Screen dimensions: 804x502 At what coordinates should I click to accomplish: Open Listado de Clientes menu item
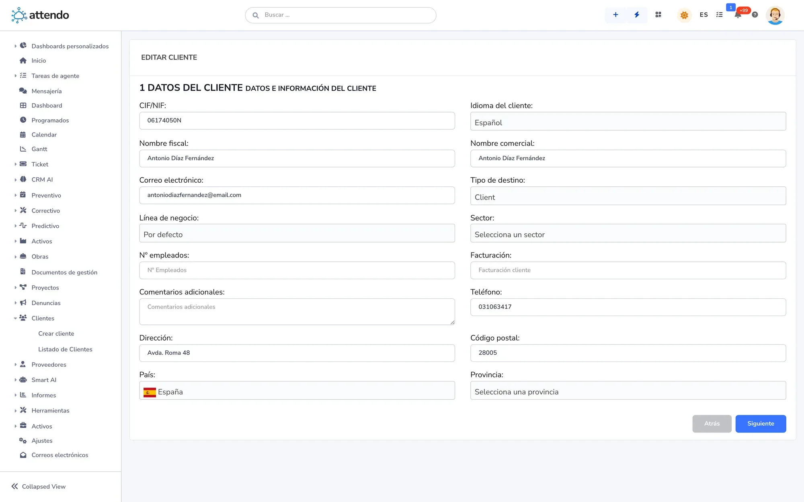point(65,349)
